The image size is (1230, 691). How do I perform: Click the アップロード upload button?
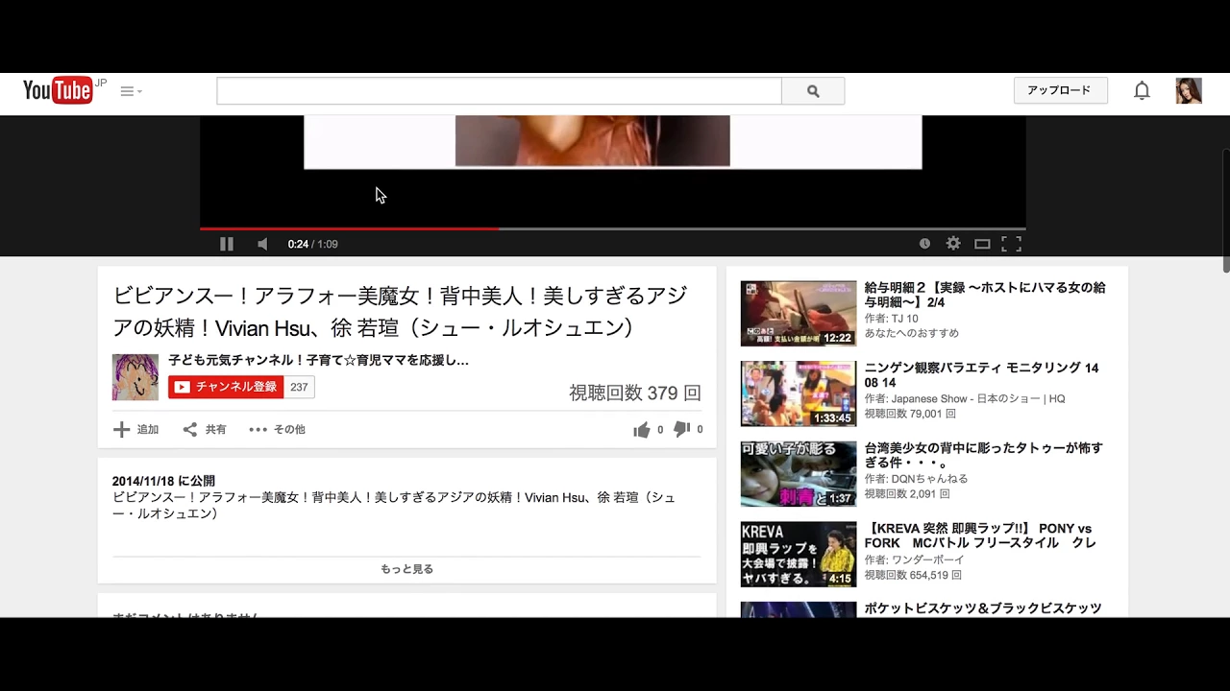coord(1060,90)
